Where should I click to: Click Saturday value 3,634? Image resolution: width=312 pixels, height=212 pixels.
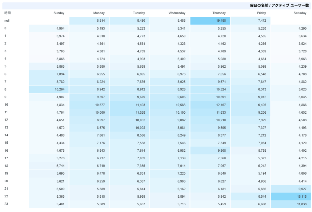302,36
